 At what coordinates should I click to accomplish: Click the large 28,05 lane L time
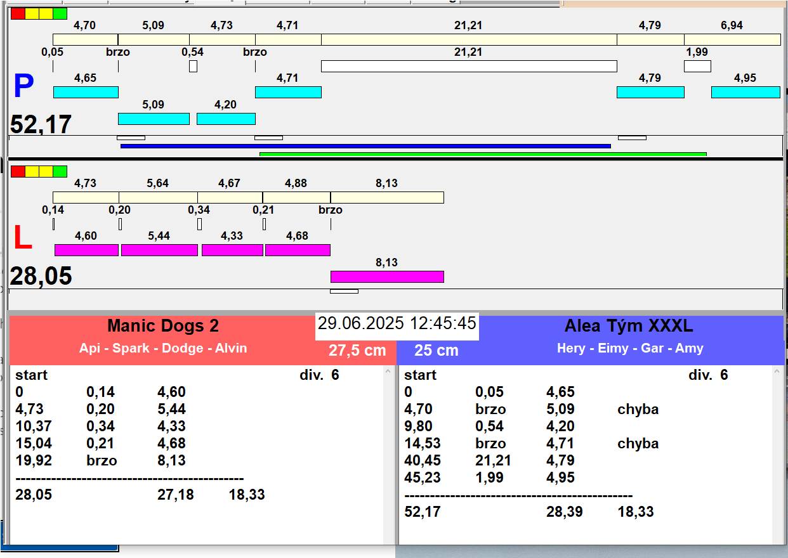pos(41,276)
